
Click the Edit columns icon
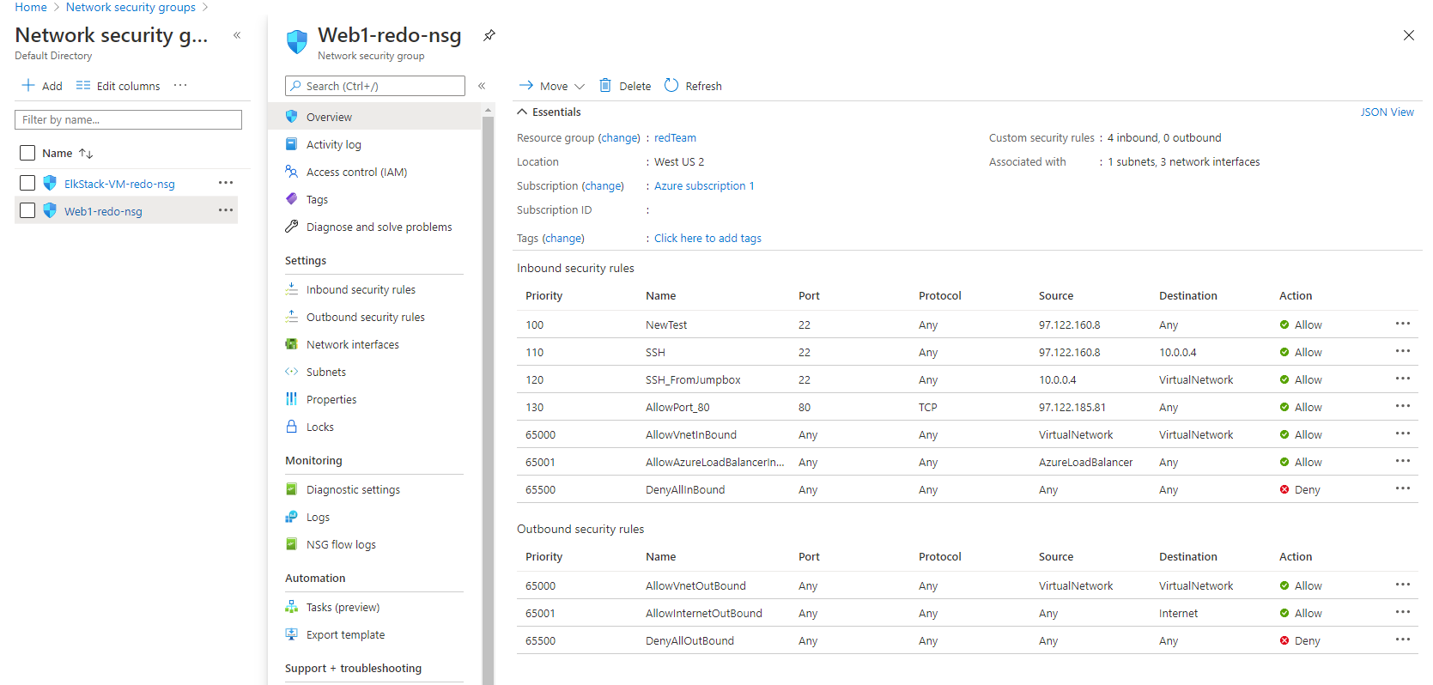[x=83, y=85]
